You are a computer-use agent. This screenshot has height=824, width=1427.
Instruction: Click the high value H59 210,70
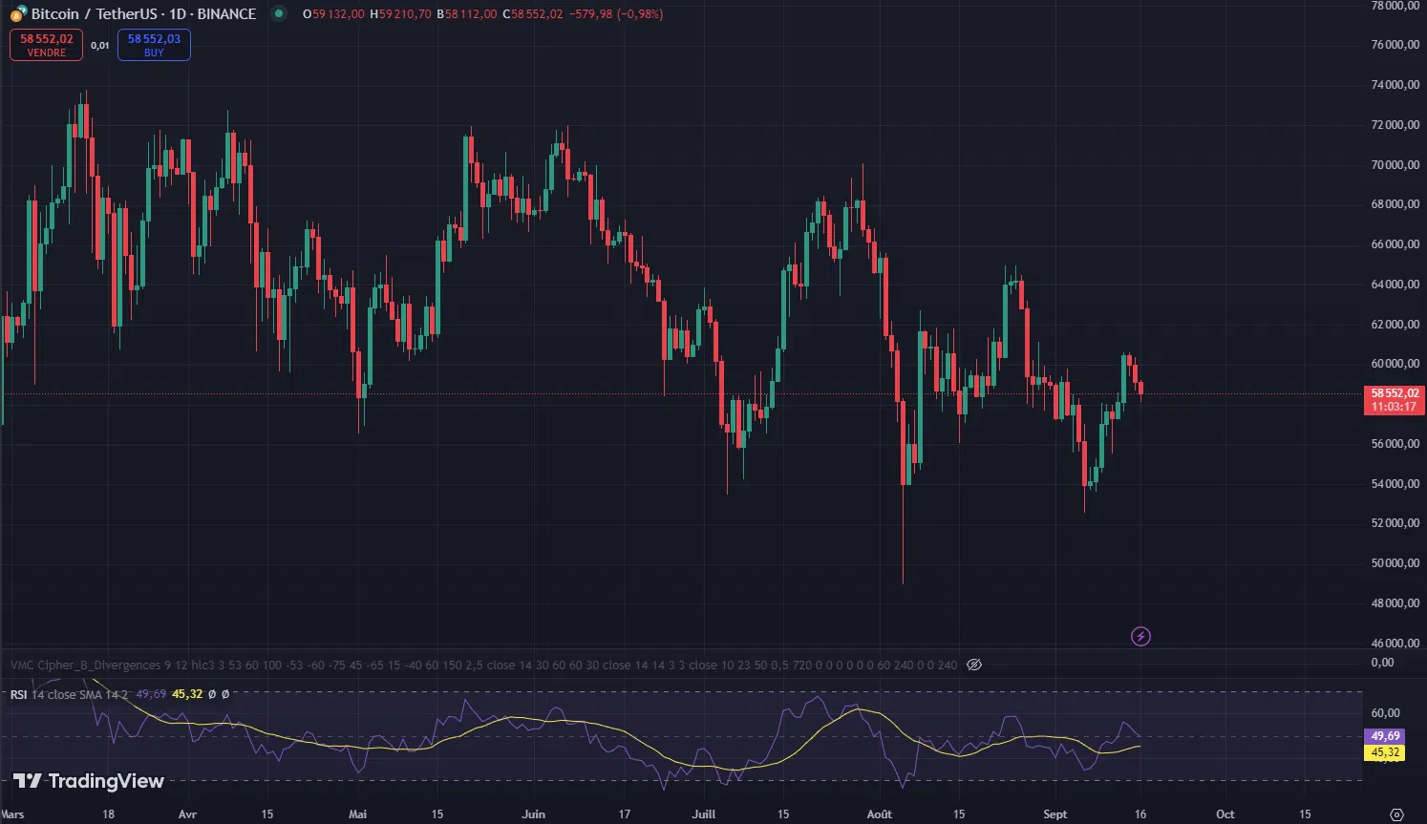400,14
